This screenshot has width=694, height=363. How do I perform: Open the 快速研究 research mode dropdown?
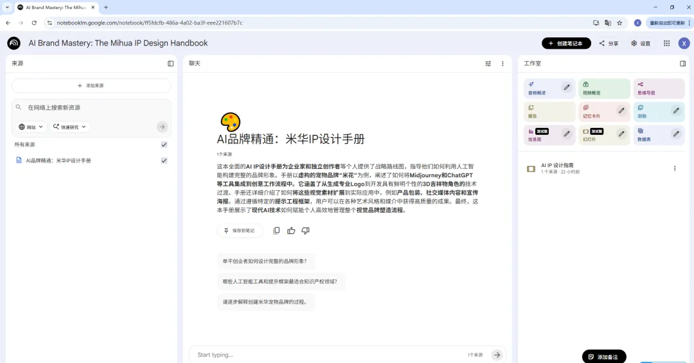[69, 127]
